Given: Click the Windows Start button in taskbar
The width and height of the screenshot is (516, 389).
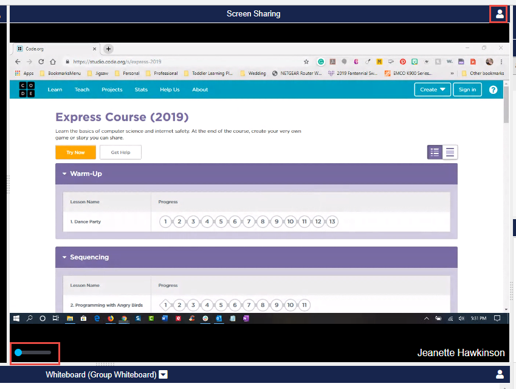Looking at the screenshot, I should (x=16, y=318).
